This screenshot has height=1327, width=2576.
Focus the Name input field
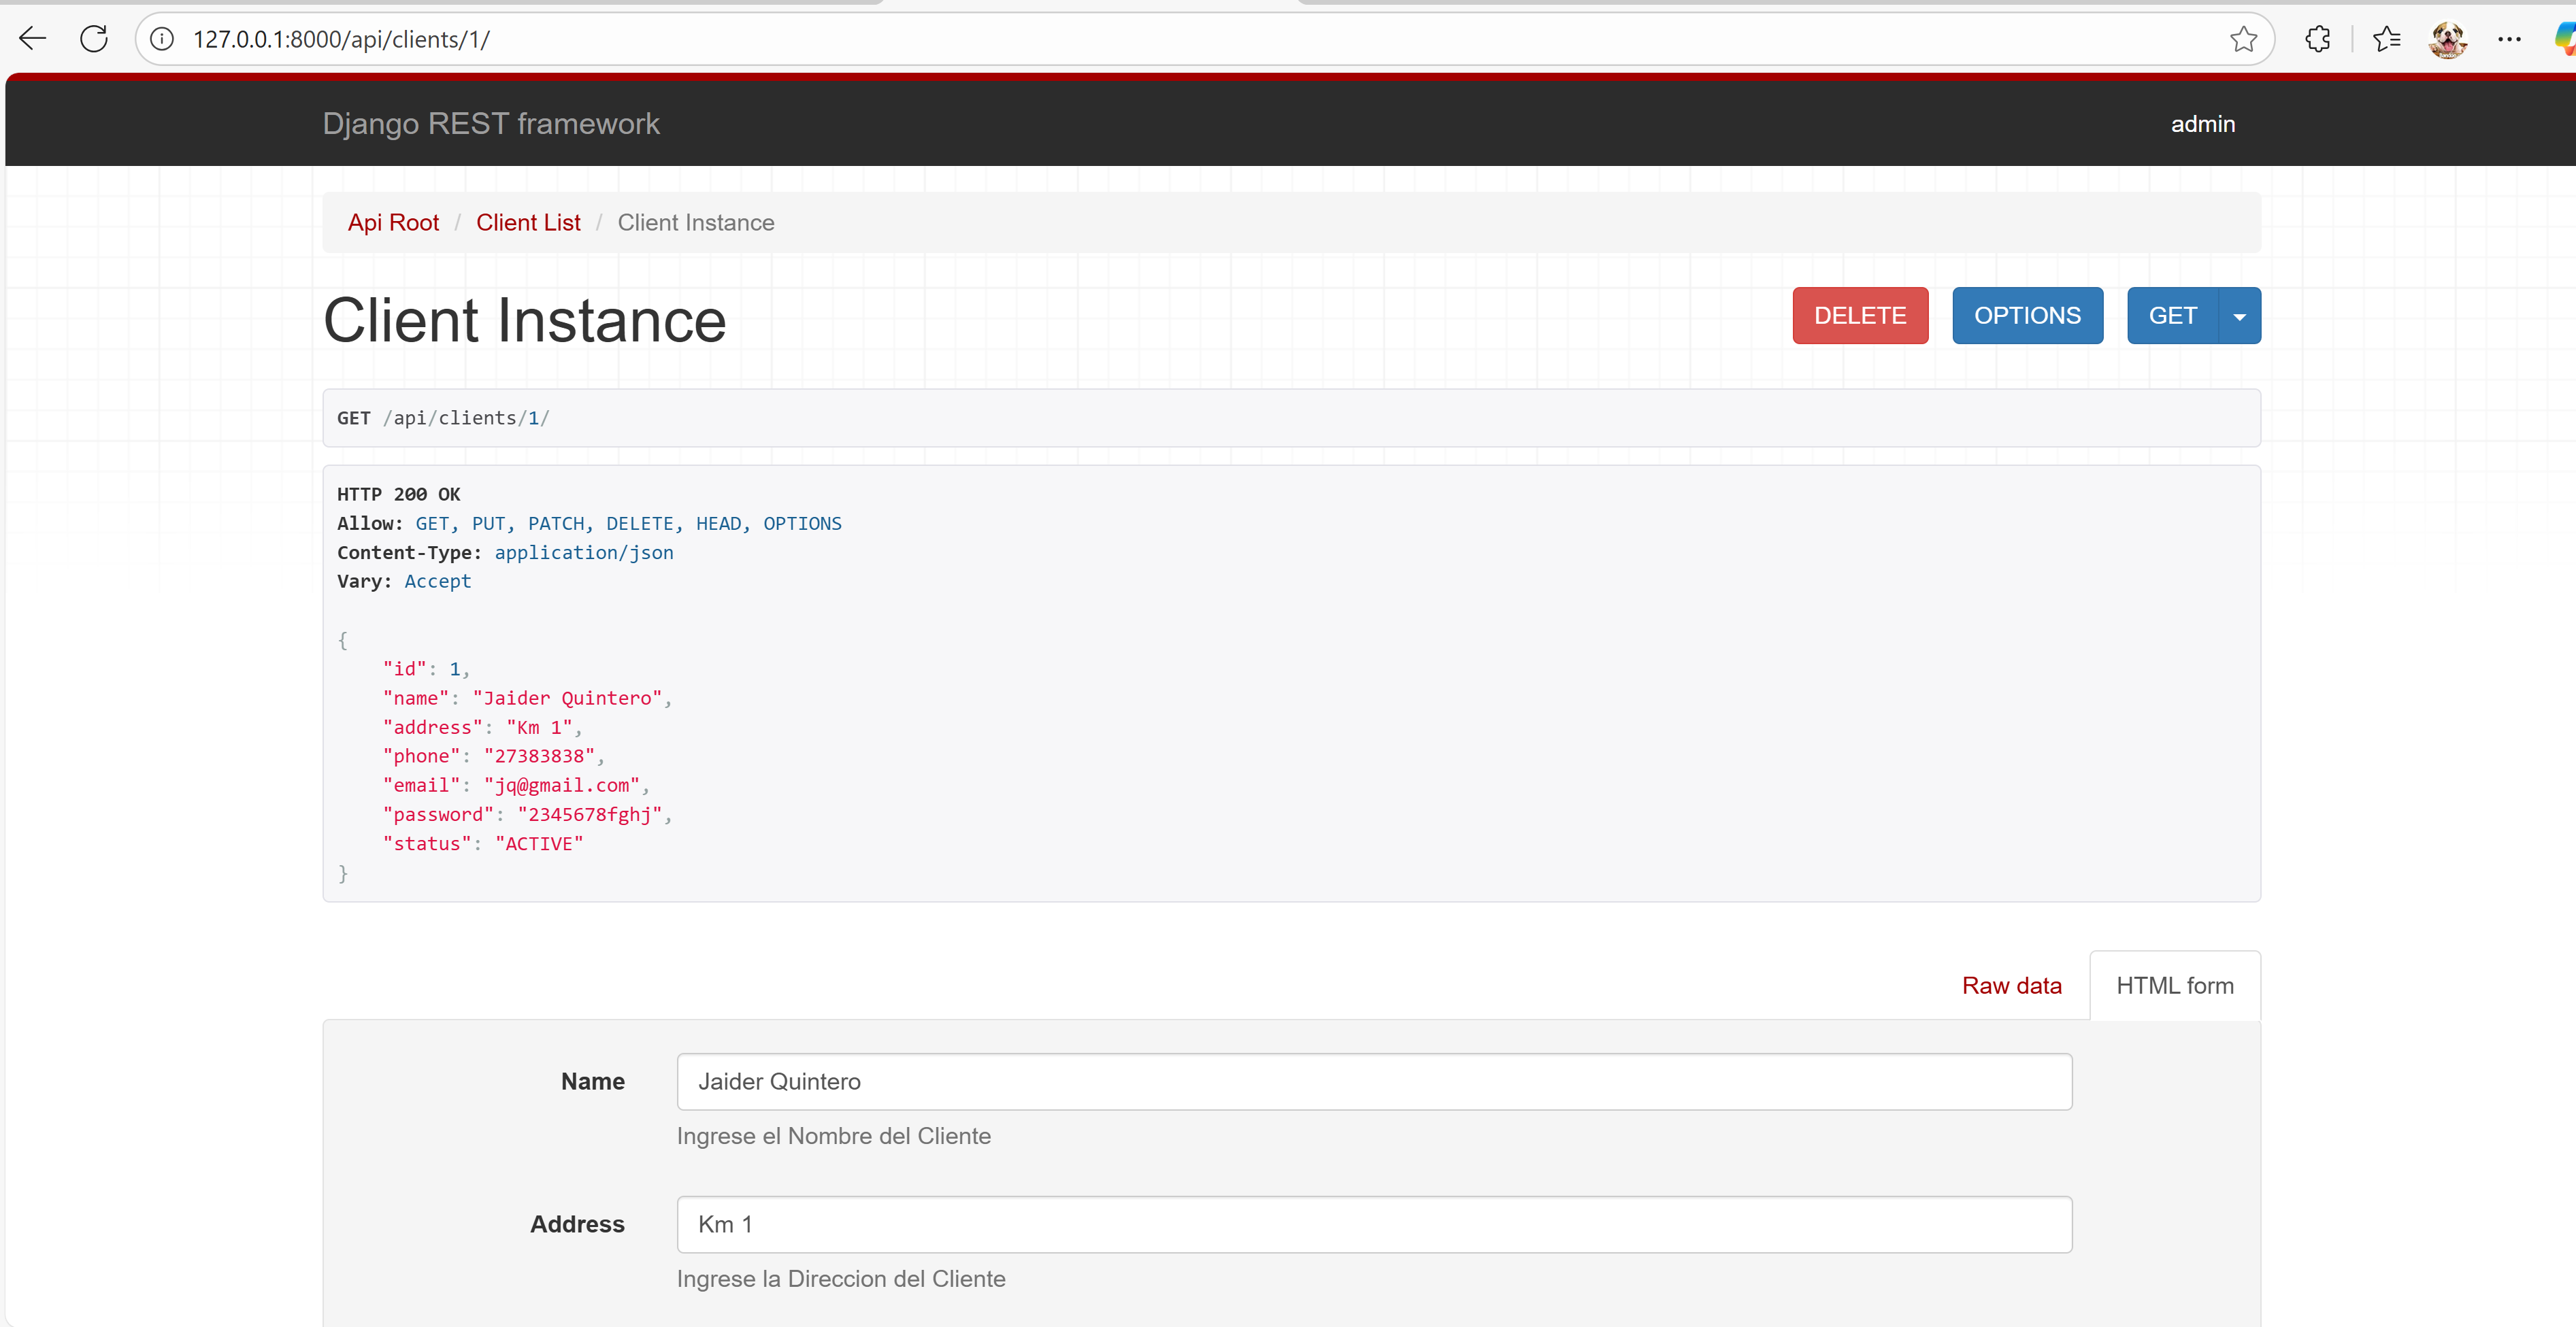point(1373,1082)
